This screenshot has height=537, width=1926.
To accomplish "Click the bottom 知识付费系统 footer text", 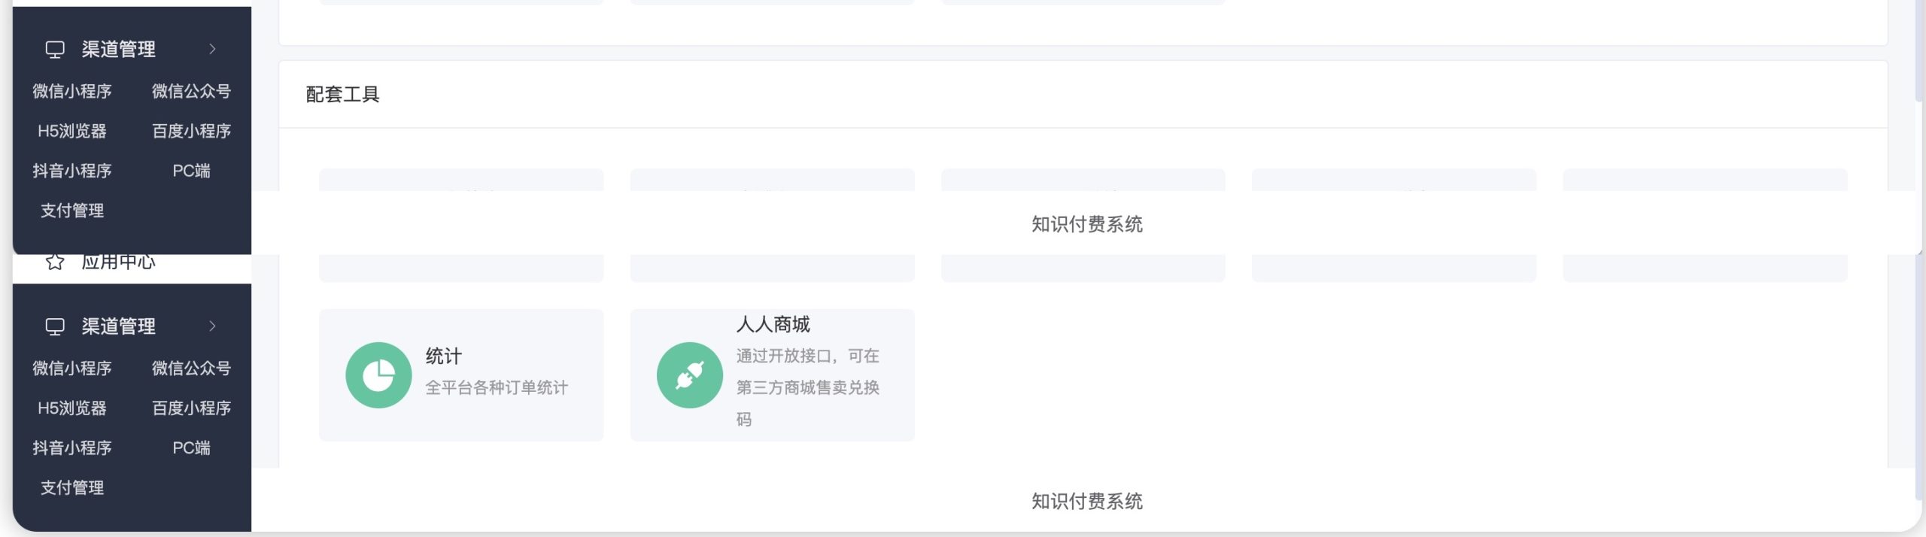I will (1086, 502).
